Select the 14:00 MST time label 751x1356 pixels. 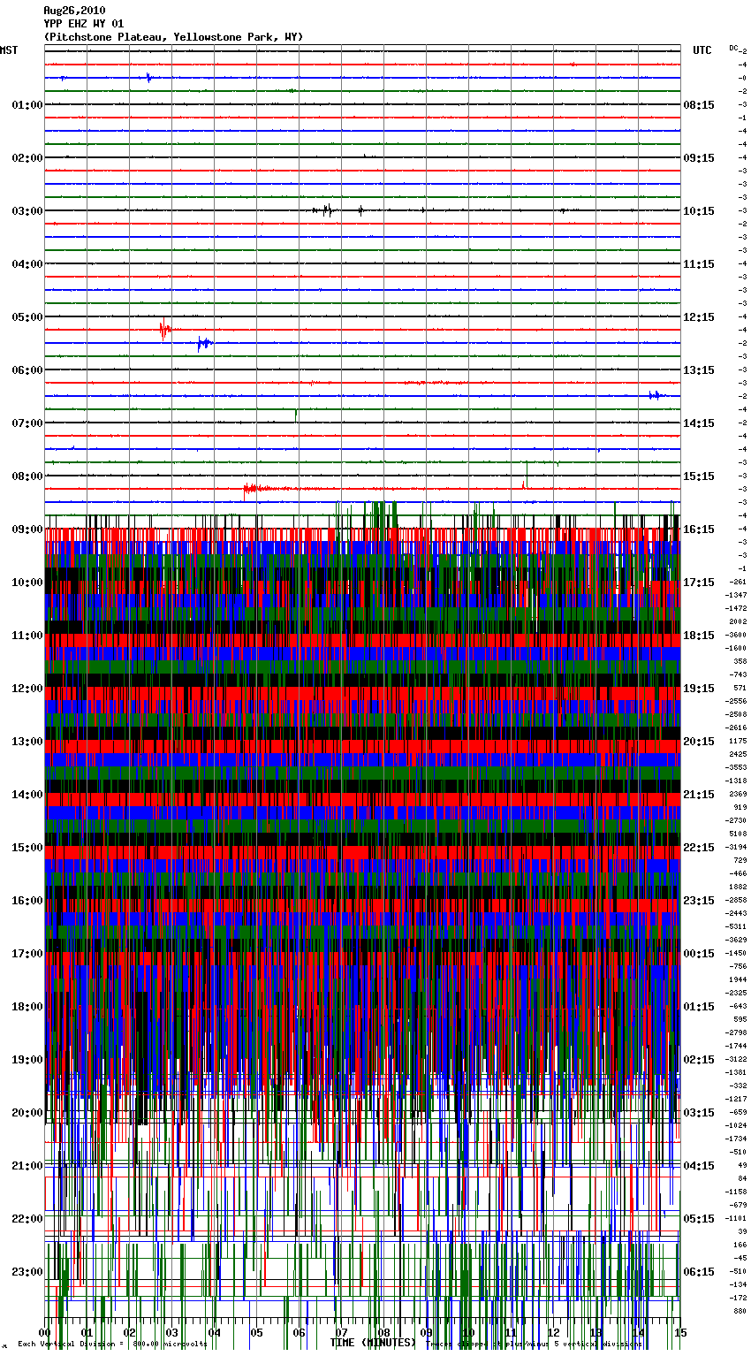click(27, 795)
